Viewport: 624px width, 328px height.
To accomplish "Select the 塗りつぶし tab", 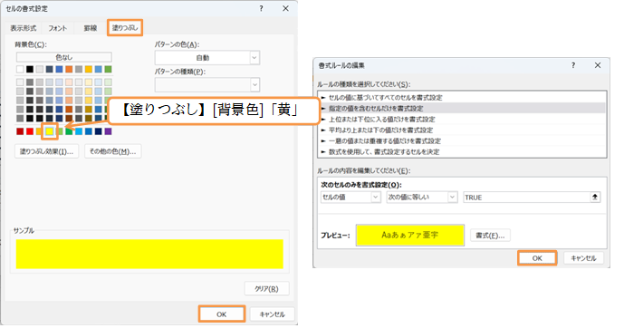I will (x=125, y=28).
